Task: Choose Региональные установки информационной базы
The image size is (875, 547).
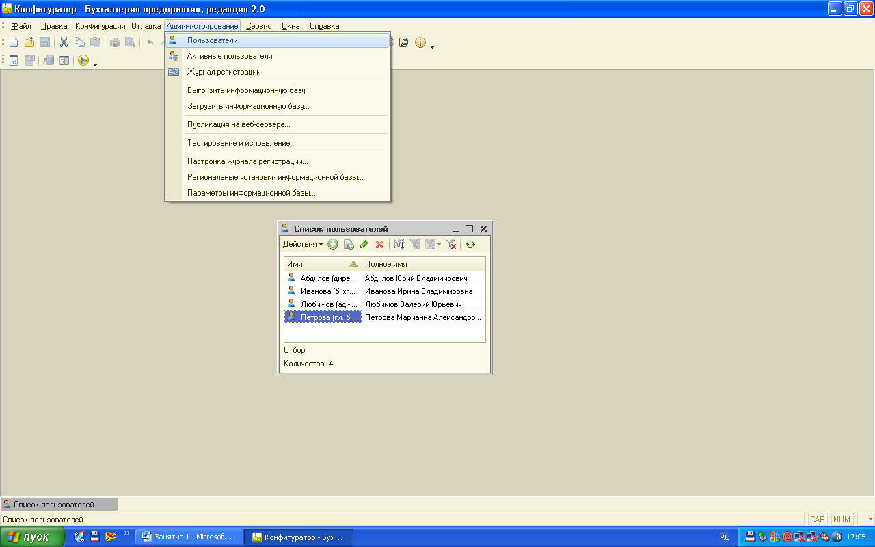Action: click(278, 177)
